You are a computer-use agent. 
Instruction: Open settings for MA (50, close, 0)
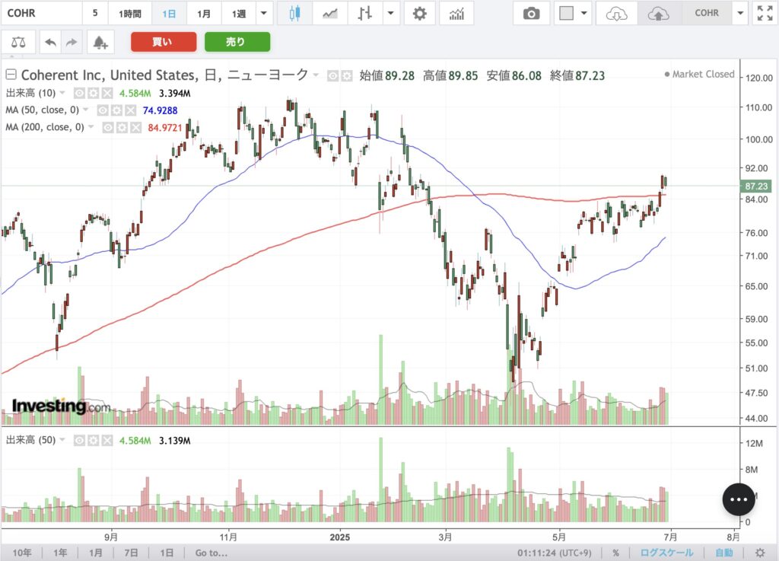pyautogui.click(x=116, y=110)
